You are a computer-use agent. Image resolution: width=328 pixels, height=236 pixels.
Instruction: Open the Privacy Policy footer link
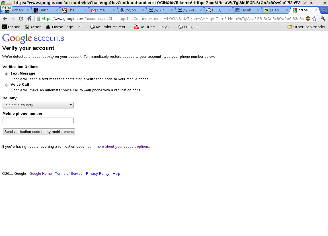tap(98, 174)
